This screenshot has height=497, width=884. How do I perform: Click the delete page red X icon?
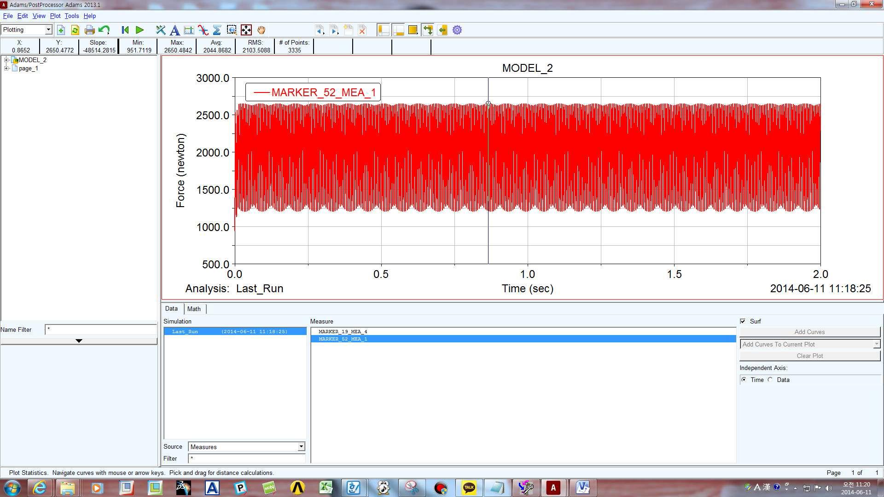[362, 30]
